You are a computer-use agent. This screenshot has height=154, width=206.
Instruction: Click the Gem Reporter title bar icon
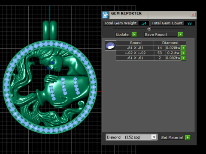(x=106, y=15)
